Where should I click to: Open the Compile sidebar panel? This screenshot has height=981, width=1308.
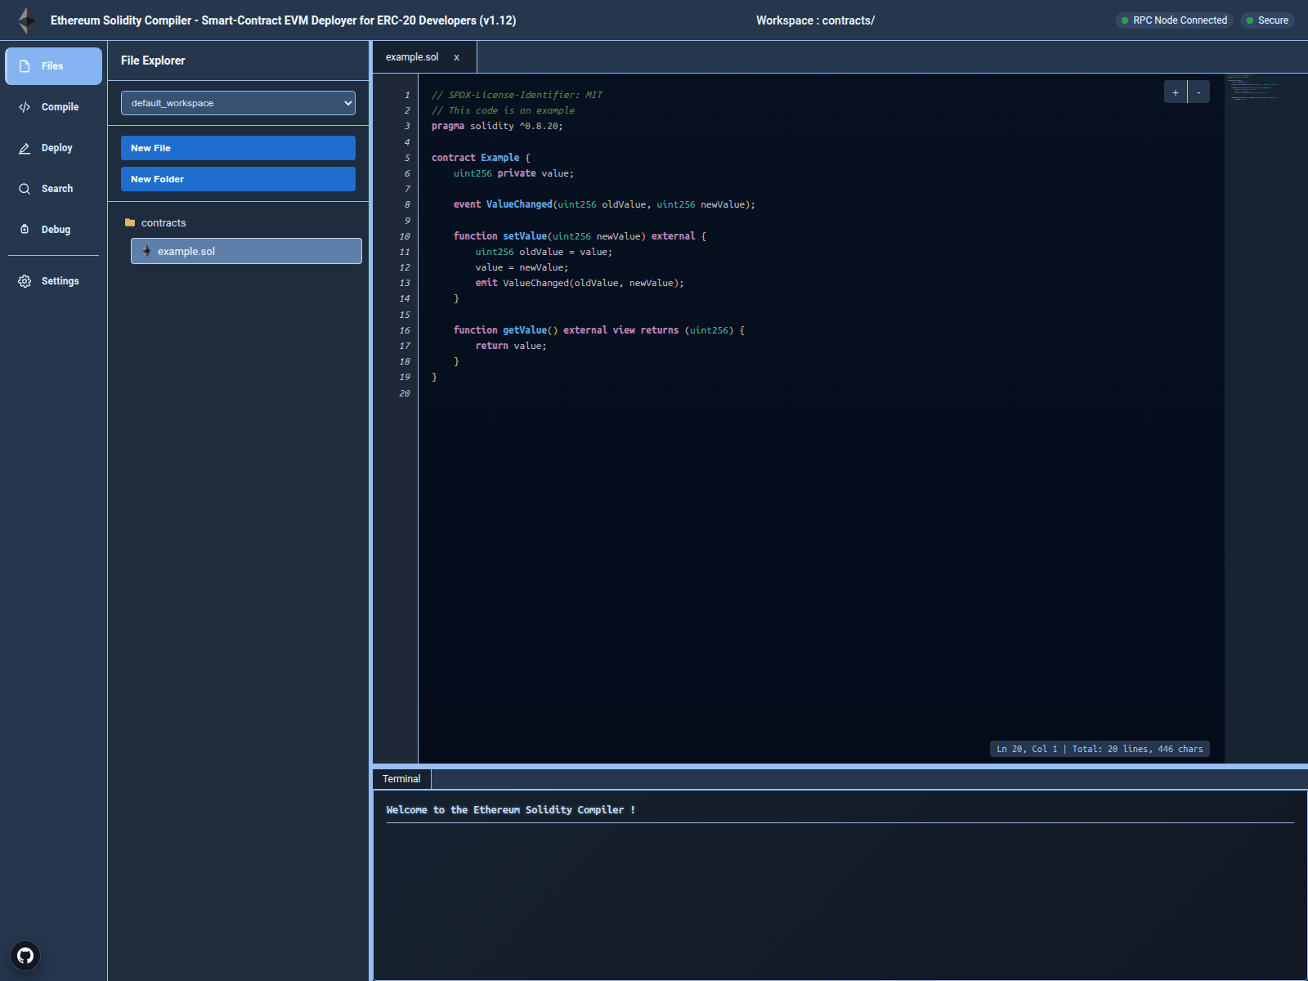coord(54,107)
